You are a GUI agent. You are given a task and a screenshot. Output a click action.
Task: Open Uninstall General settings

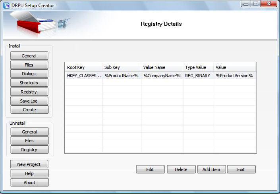pos(29,132)
